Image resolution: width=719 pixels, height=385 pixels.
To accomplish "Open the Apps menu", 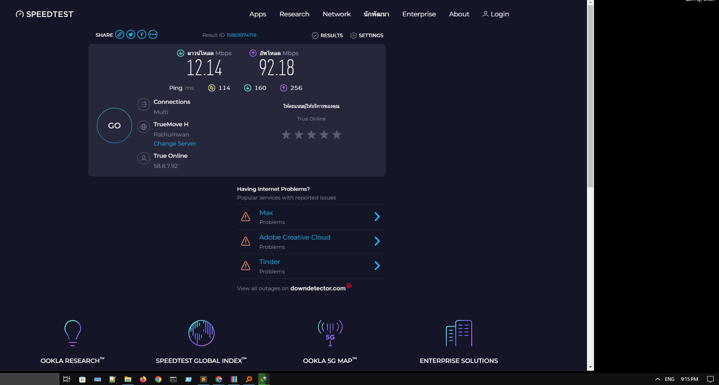I will point(258,14).
